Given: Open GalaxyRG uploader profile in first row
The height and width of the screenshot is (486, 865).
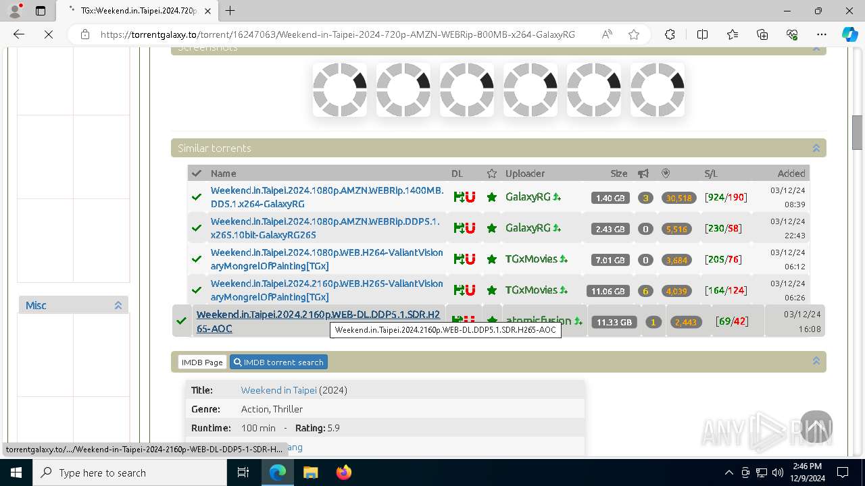Looking at the screenshot, I should [x=528, y=197].
